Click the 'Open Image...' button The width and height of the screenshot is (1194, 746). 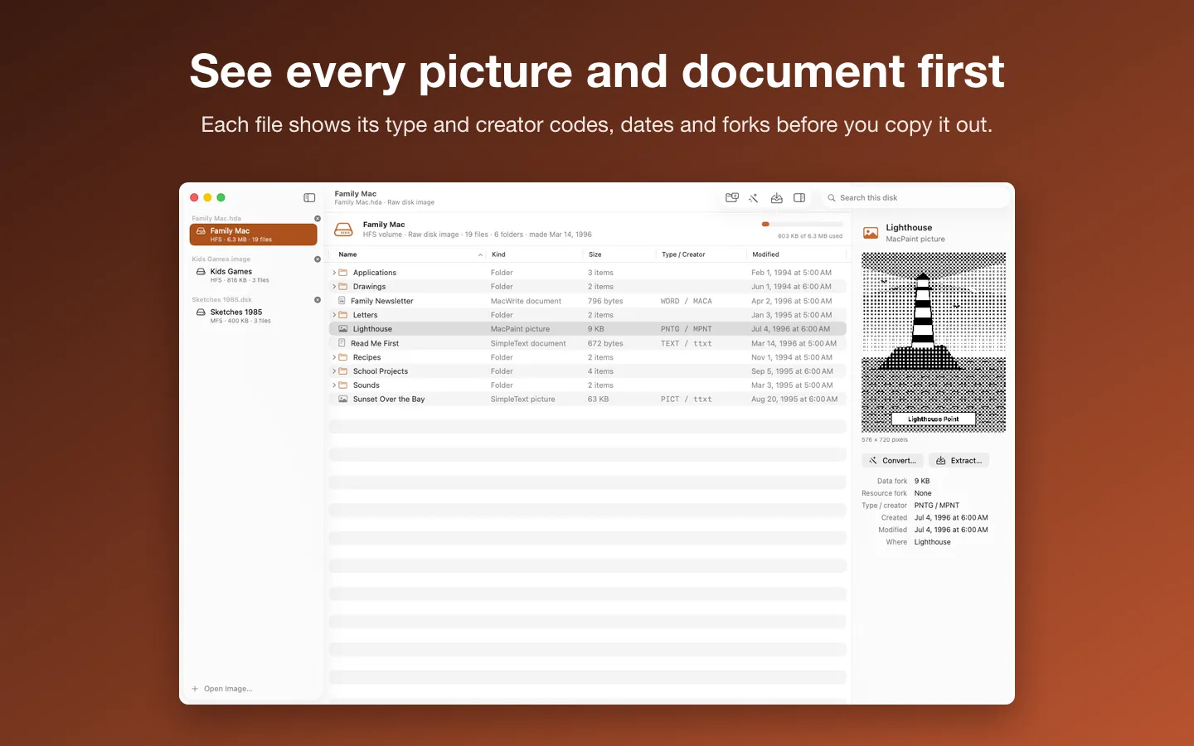click(x=222, y=689)
